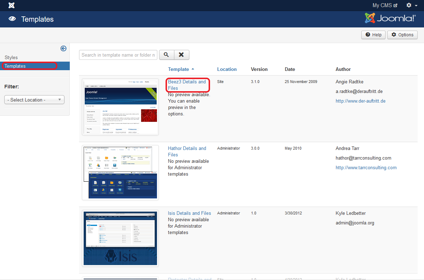Clear the search with the X button
Screen dimensions: 424x280
point(182,55)
